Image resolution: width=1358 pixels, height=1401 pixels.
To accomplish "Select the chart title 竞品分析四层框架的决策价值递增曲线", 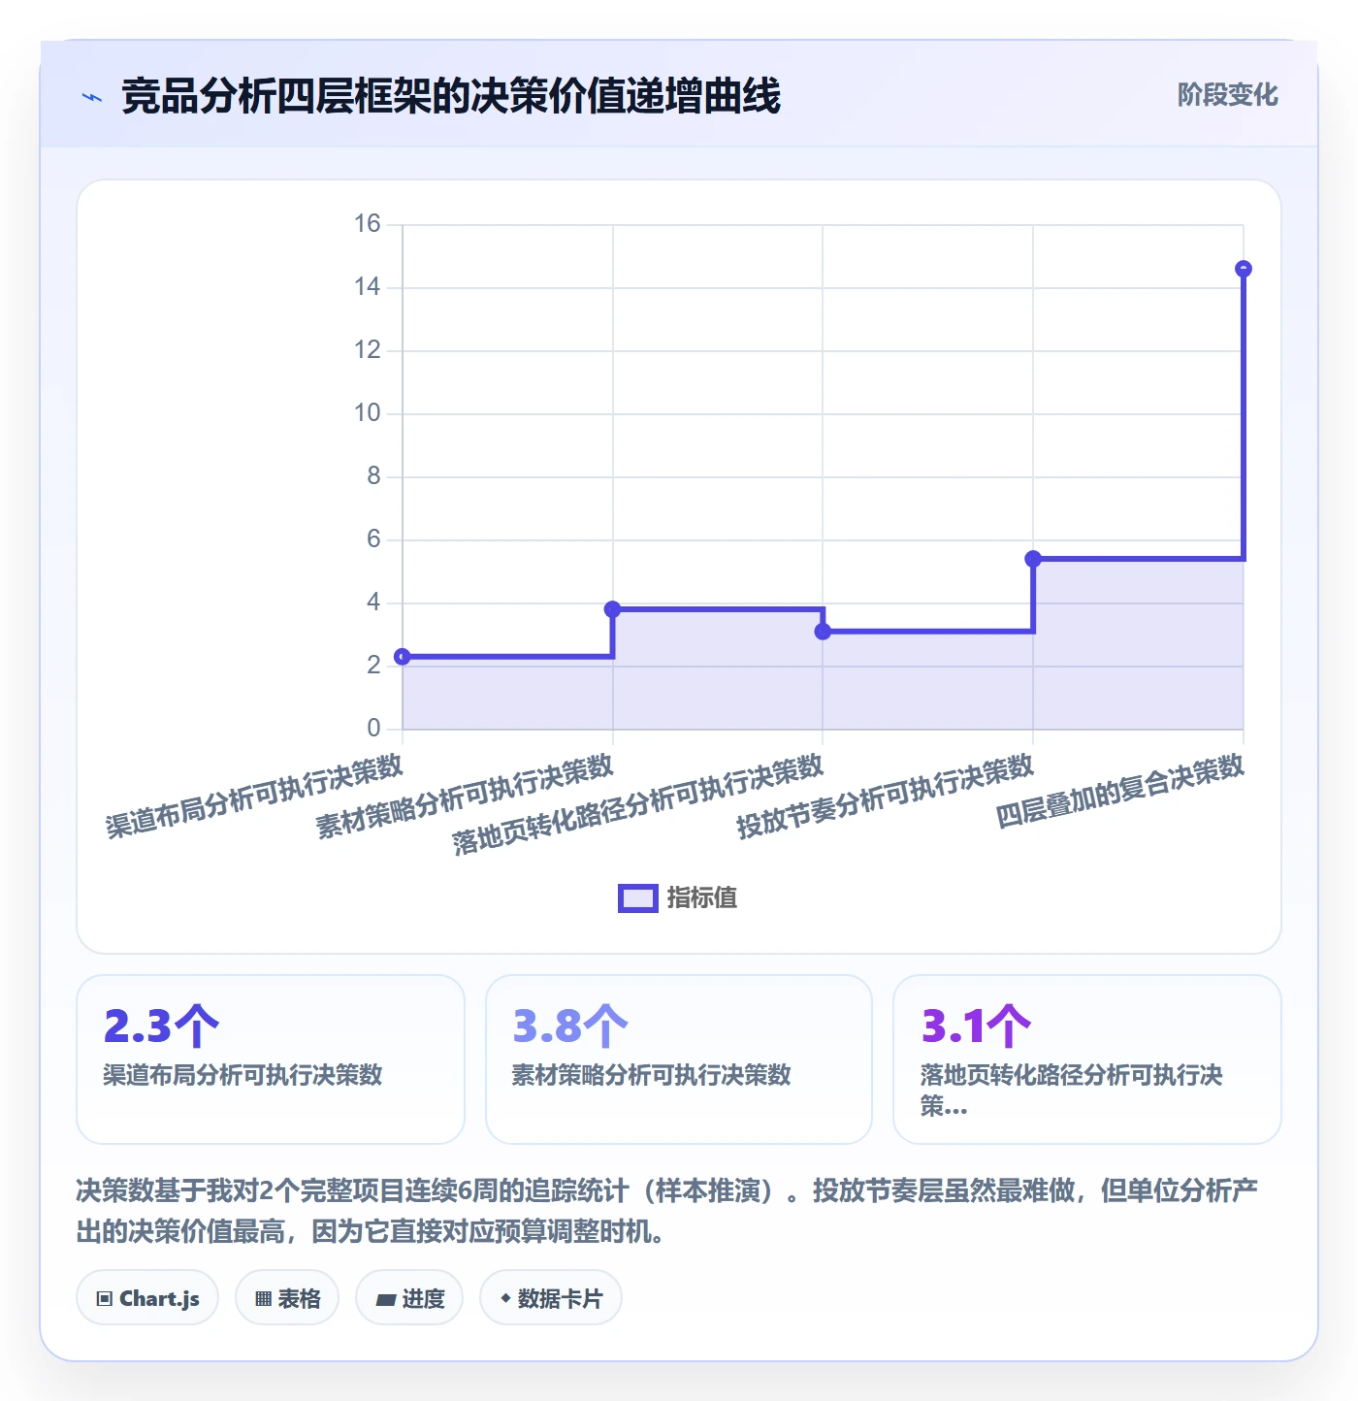I will pos(451,97).
